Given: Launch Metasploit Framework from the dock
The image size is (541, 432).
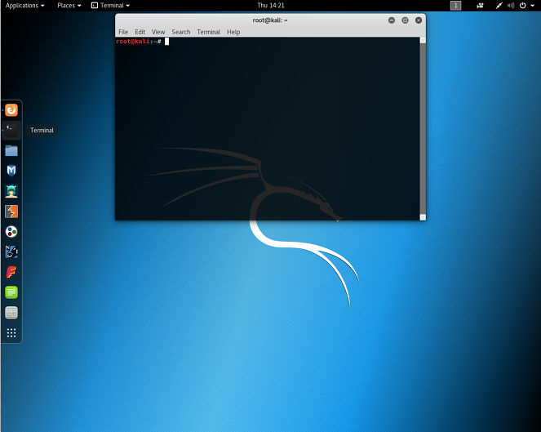Looking at the screenshot, I should tap(11, 171).
